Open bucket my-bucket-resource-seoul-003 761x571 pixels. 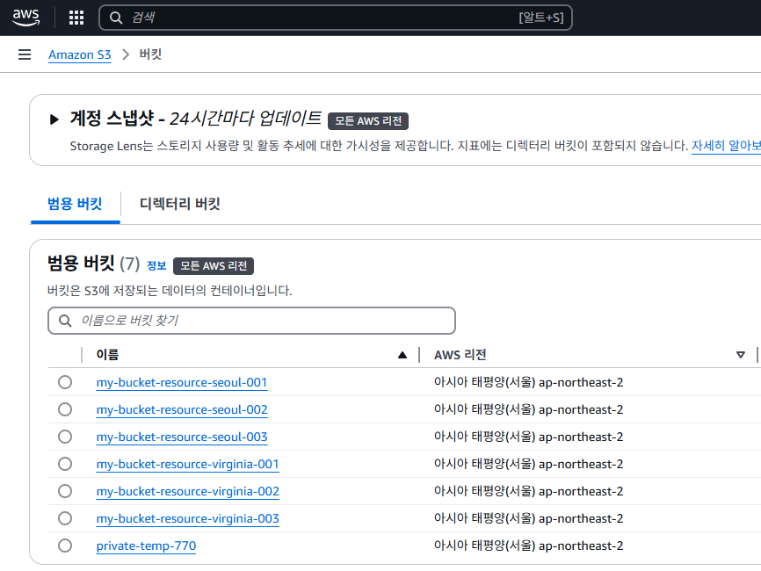[x=182, y=437]
